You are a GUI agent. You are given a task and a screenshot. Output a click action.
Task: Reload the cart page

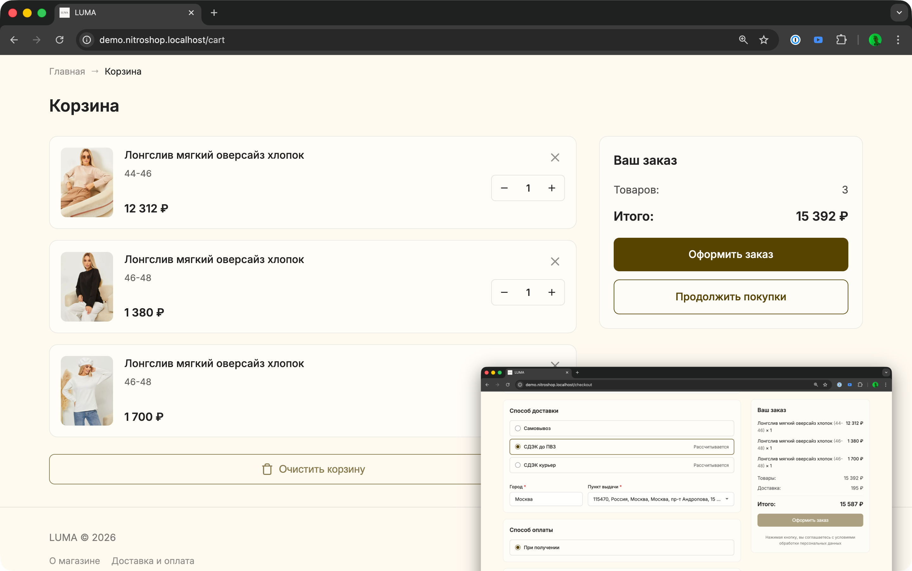(60, 40)
